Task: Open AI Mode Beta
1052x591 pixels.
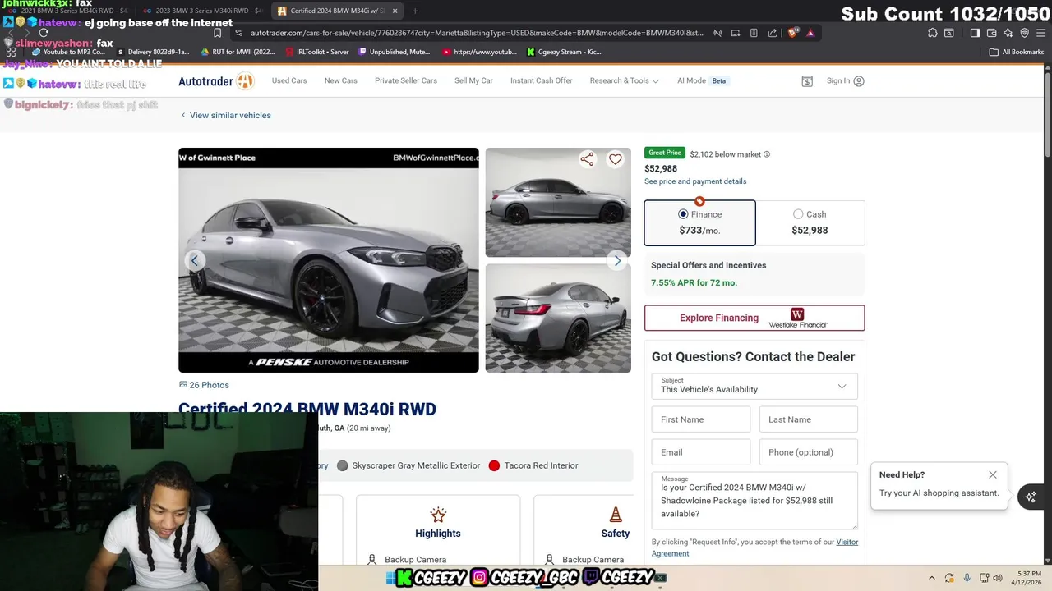Action: [x=702, y=81]
